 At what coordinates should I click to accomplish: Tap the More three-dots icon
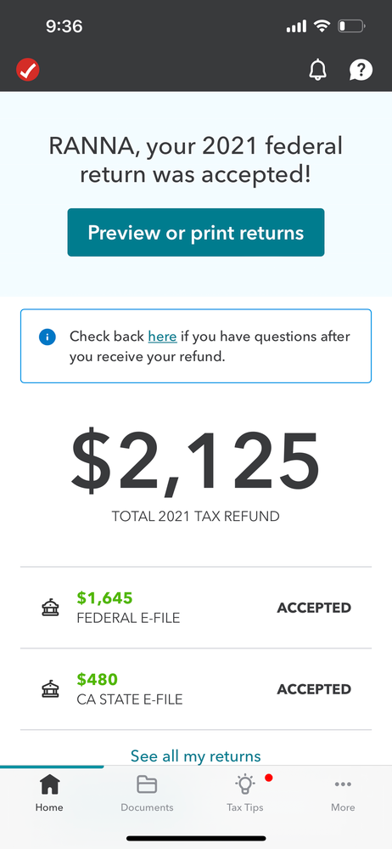[343, 784]
